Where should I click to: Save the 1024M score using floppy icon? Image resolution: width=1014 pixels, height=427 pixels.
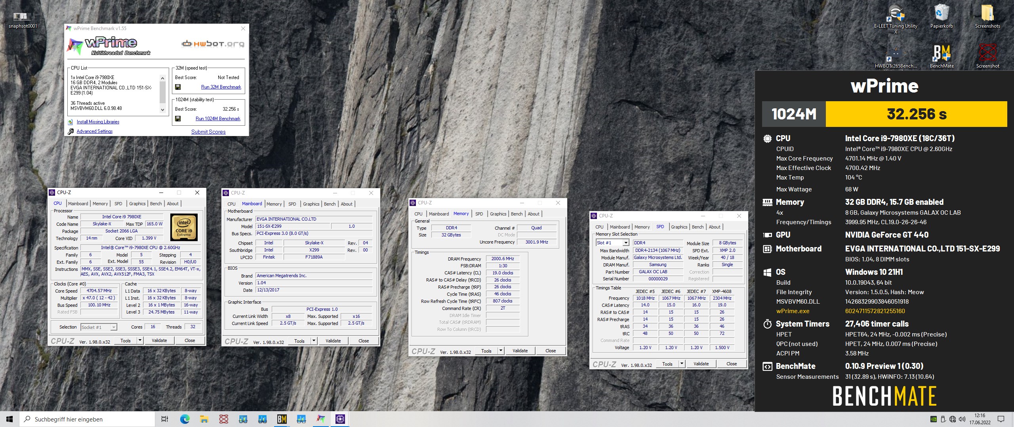point(178,119)
